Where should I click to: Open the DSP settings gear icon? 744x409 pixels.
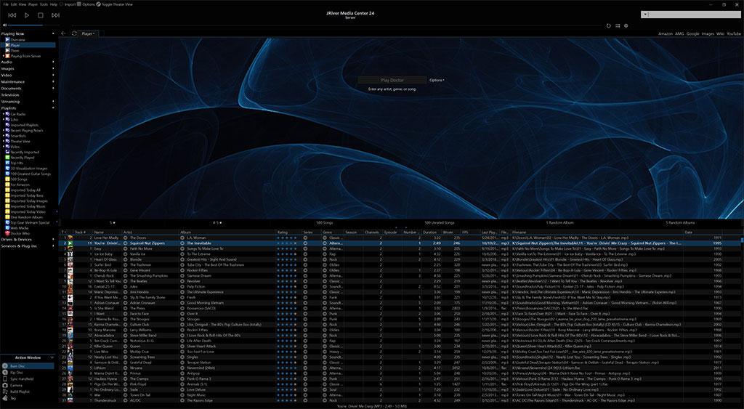626,25
